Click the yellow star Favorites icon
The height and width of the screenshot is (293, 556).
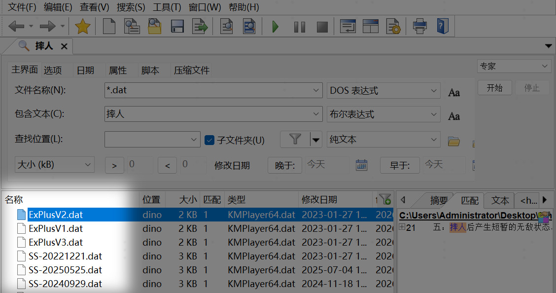(82, 27)
